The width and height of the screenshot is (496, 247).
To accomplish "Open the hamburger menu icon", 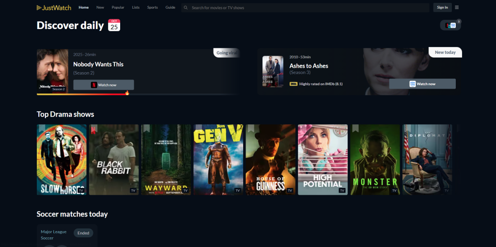I will 457,8.
